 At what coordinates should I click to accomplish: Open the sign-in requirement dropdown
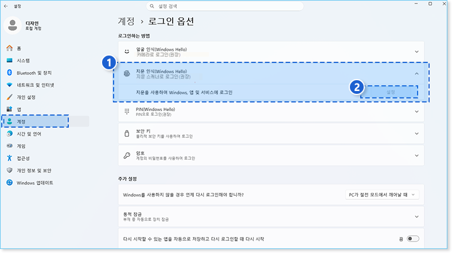click(x=382, y=195)
